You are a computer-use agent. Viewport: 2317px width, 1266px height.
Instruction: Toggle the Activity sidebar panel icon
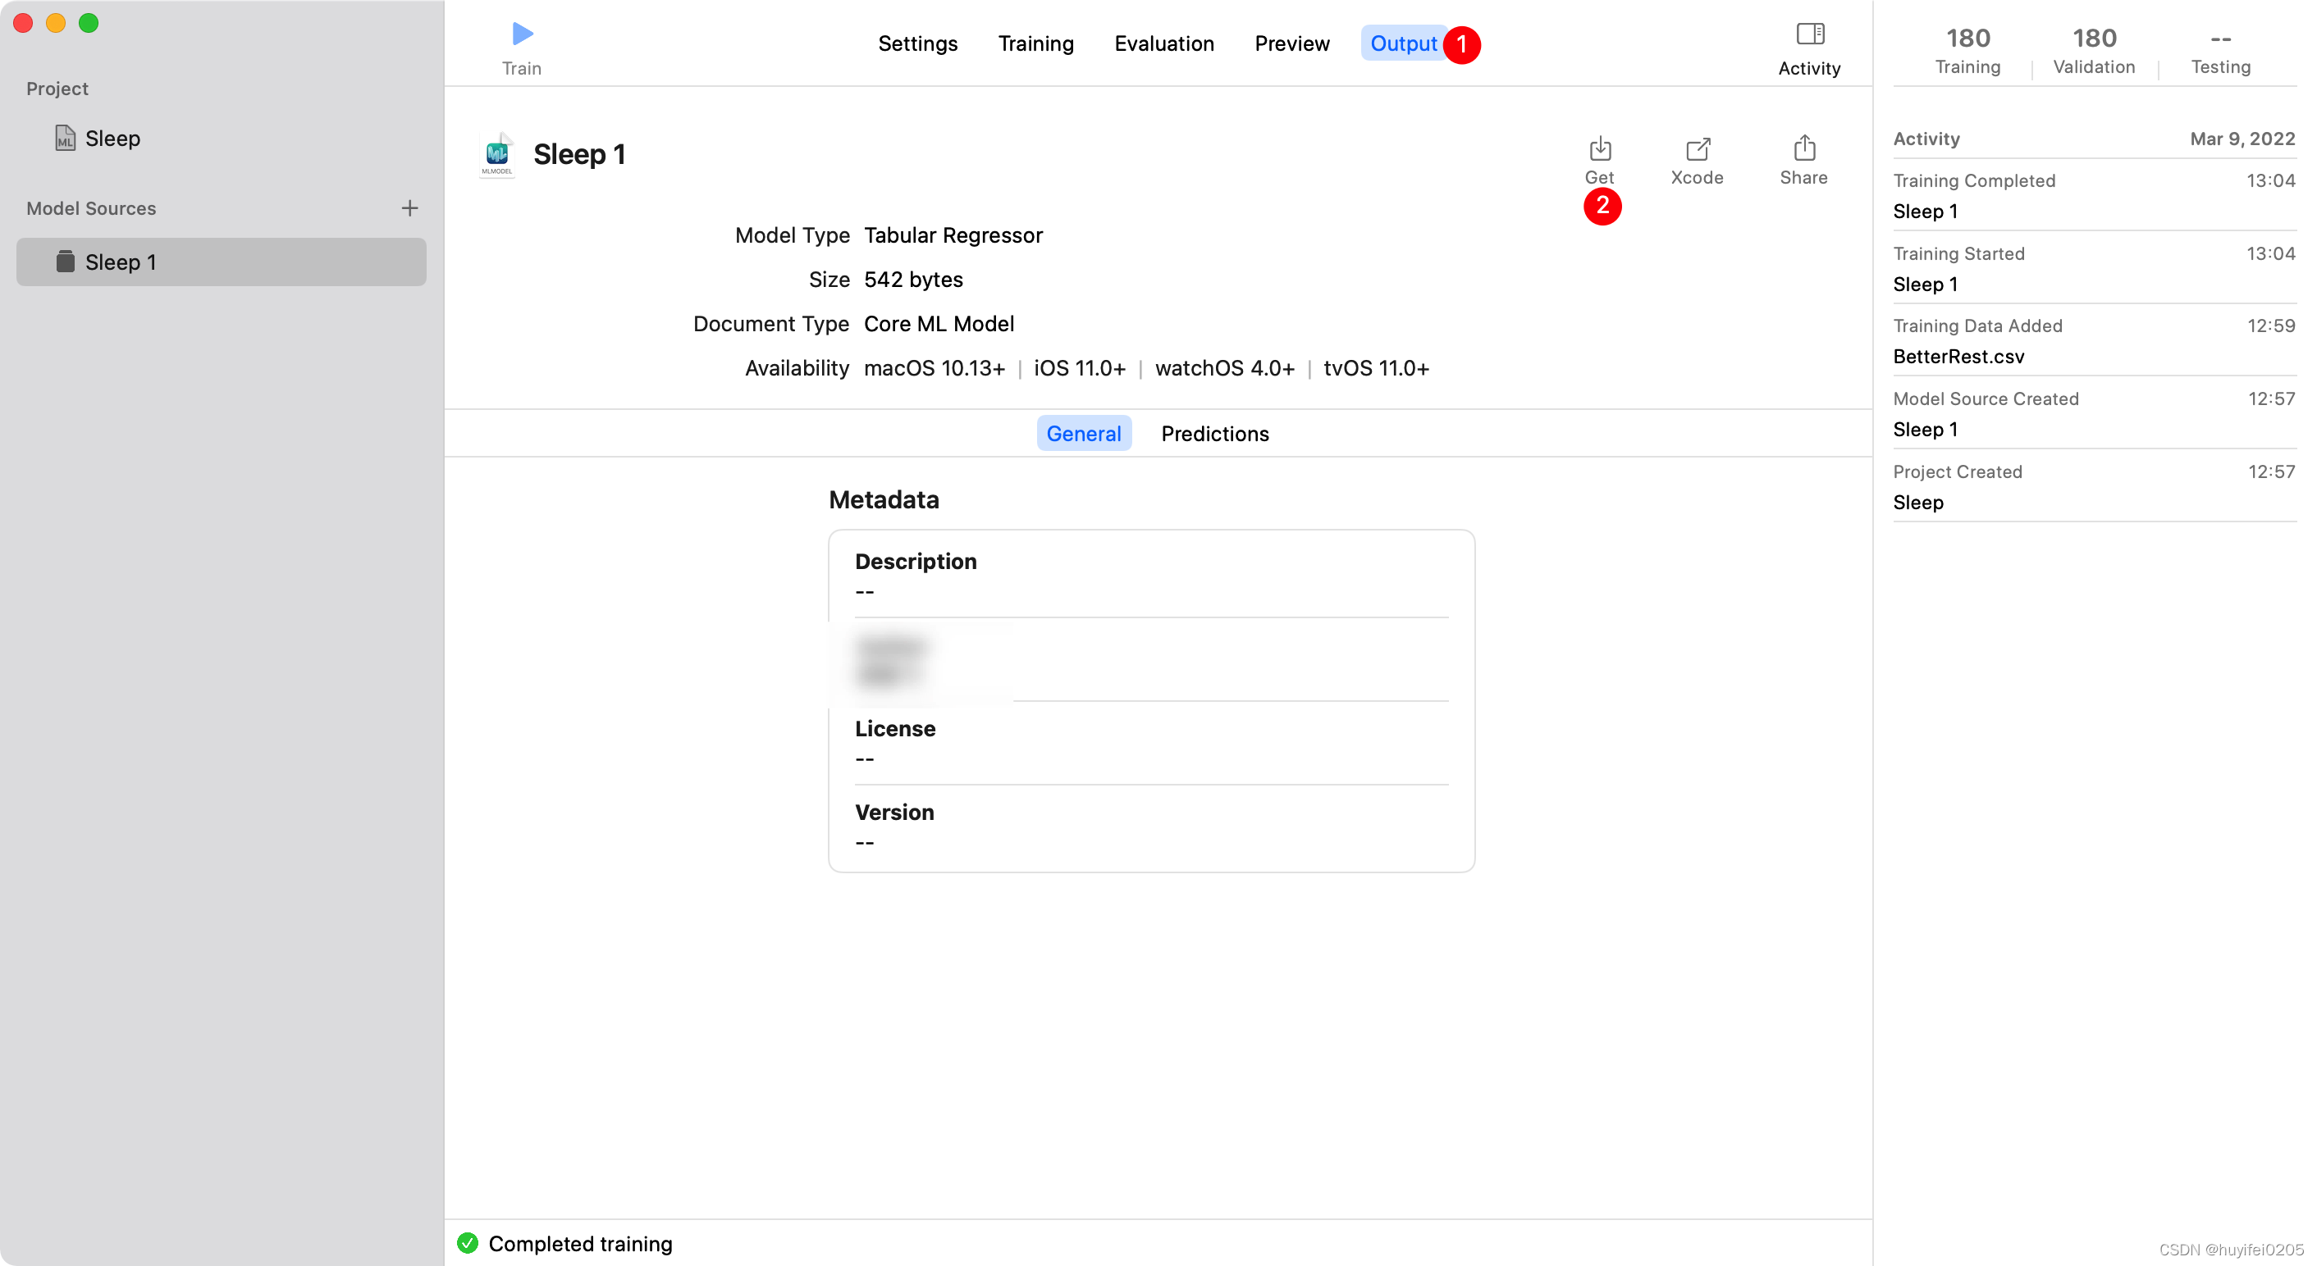1810,34
